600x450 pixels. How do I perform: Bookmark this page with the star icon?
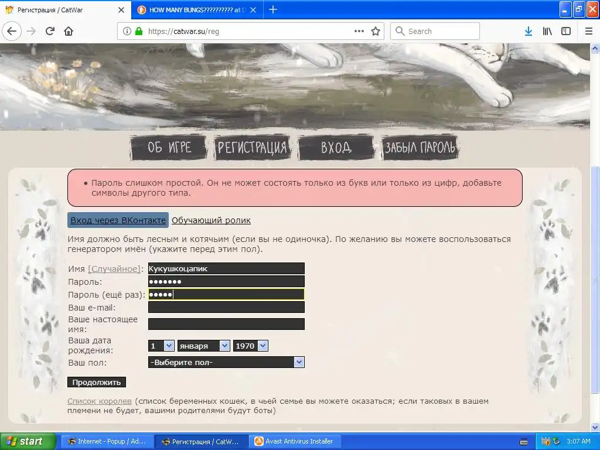(376, 32)
